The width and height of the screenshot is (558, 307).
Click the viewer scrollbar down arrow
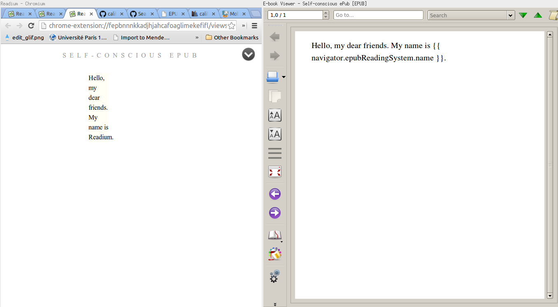(x=550, y=295)
